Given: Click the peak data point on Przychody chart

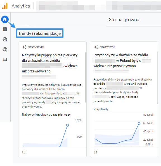Looking at the screenshot, I should [139, 123].
